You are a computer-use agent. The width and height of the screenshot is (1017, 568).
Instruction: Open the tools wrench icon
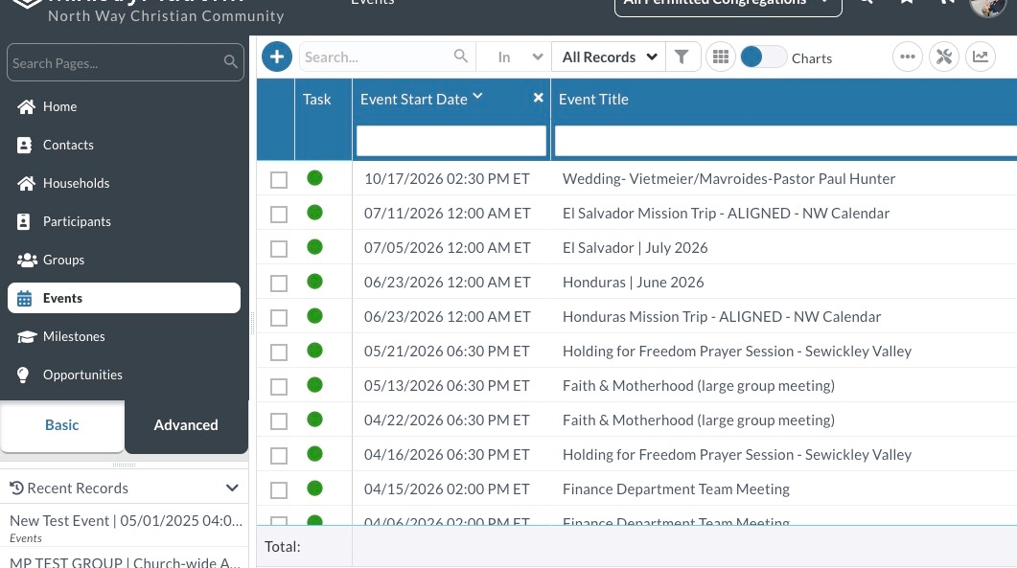(944, 57)
